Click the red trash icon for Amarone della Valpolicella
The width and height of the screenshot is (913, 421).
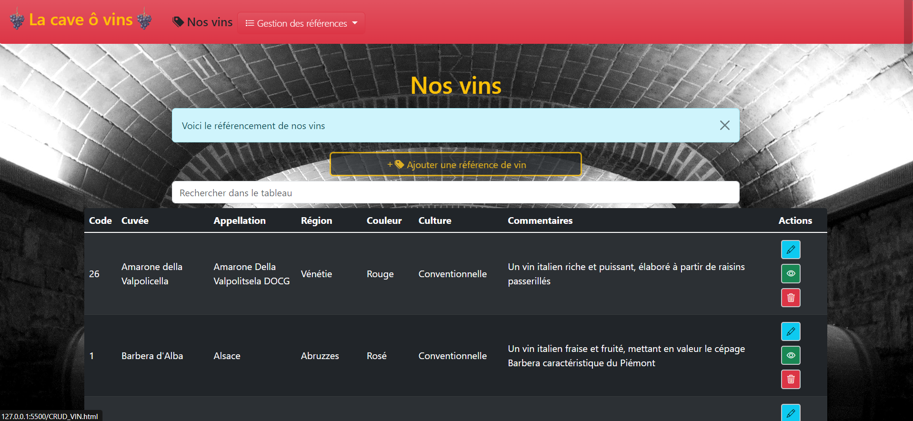click(791, 298)
